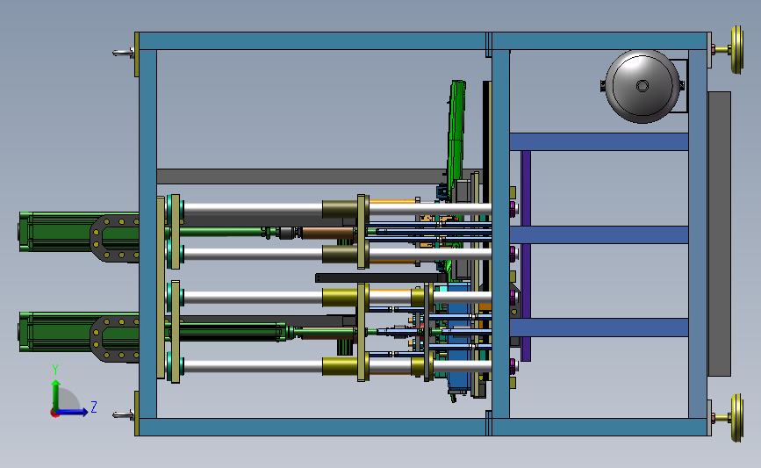The image size is (761, 468).
Task: Pick the bottom-left silver anchor bolt
Action: coord(123,415)
